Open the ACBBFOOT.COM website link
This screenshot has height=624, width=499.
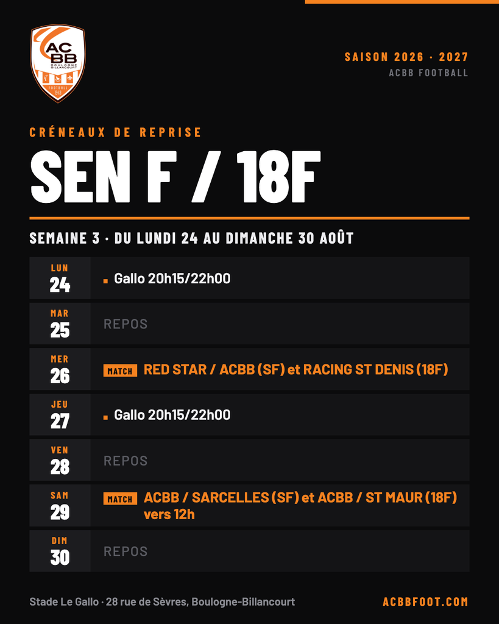pos(425,601)
